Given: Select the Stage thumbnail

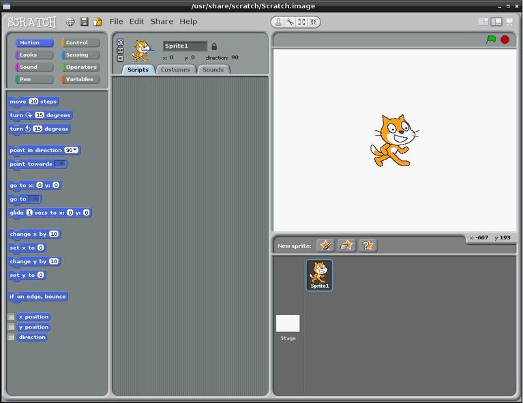Looking at the screenshot, I should pos(288,325).
